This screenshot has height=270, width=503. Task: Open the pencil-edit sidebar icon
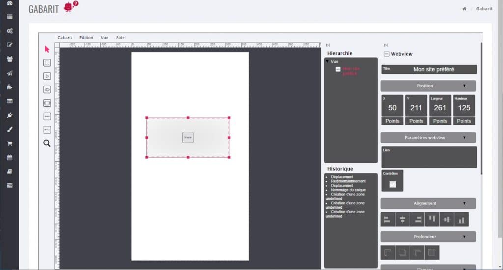point(10,45)
